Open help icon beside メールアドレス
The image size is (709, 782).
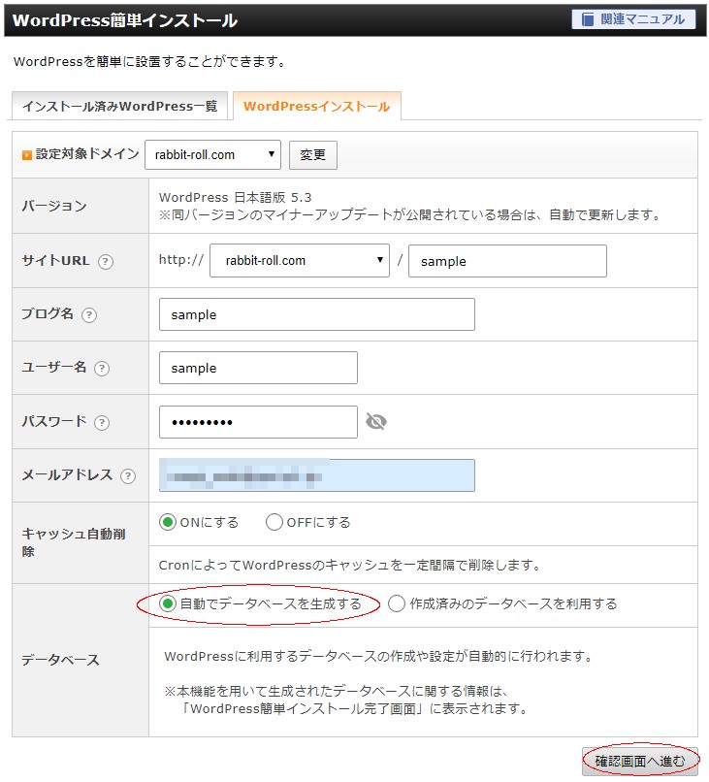coord(128,475)
